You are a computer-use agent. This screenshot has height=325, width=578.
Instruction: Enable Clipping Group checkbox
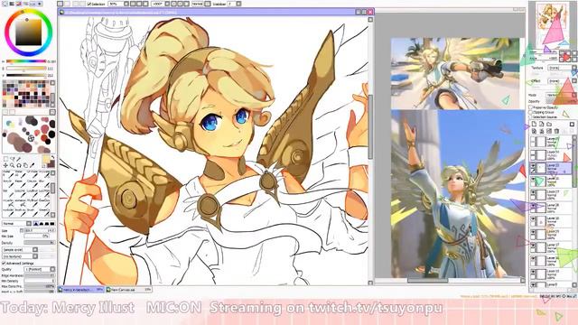click(531, 112)
